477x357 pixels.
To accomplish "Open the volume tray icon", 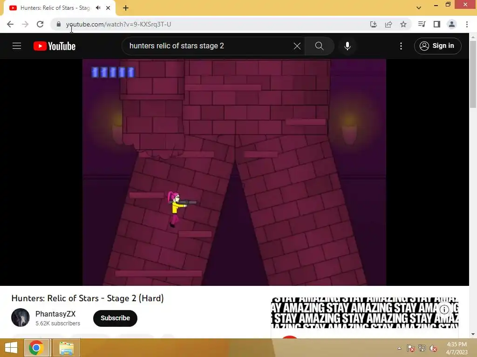I will pyautogui.click(x=433, y=348).
